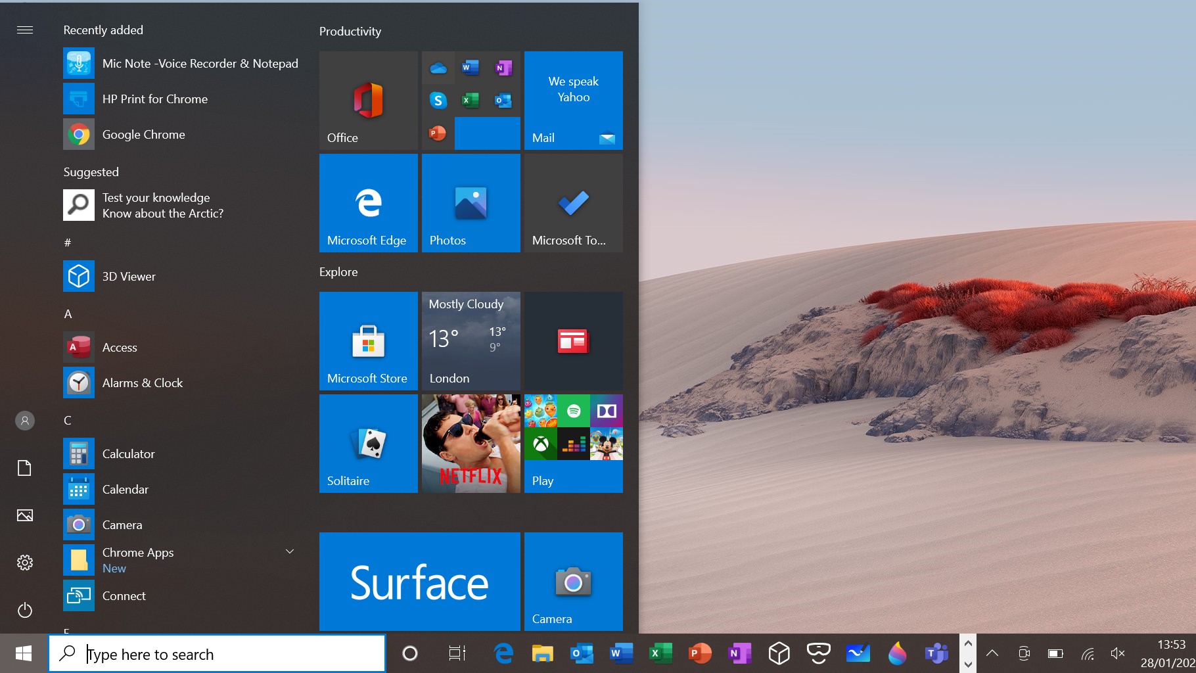Open OneNote from the taskbar
Viewport: 1196px width, 673px height.
click(740, 653)
